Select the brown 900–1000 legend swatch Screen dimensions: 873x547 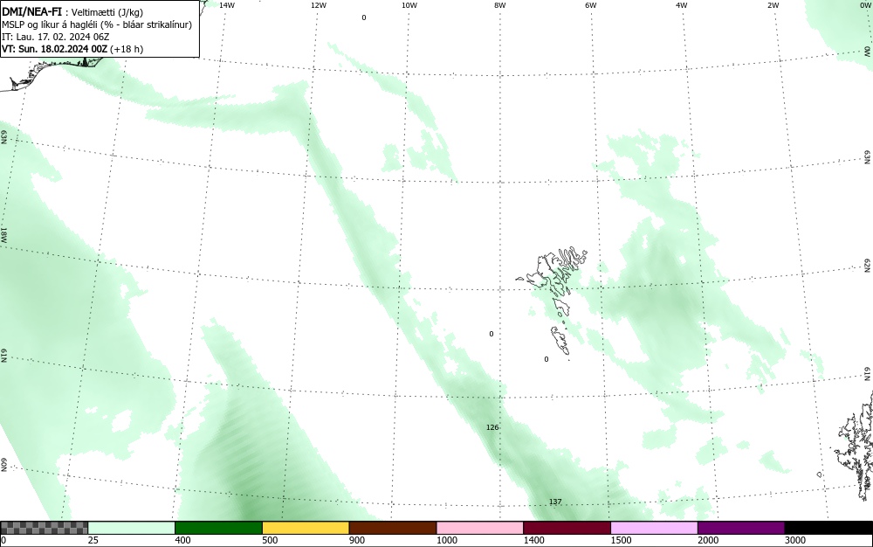point(393,528)
